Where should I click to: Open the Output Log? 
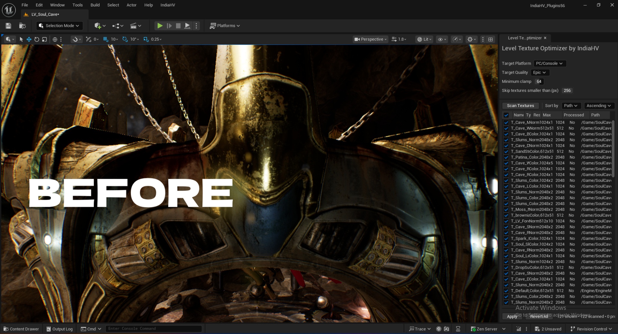pyautogui.click(x=60, y=329)
